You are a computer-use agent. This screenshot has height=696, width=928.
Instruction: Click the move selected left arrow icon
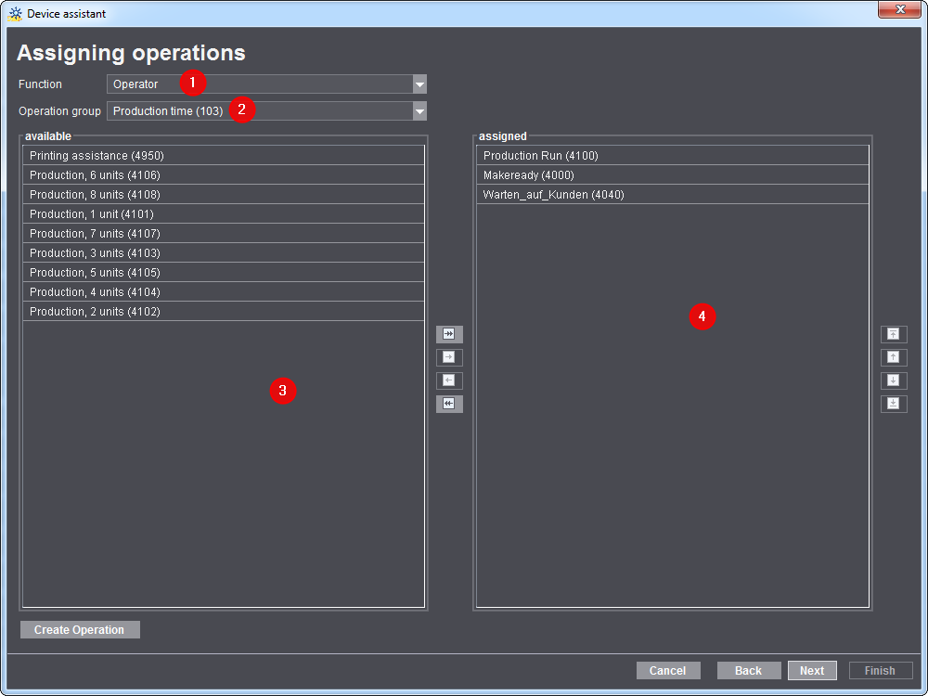[449, 380]
